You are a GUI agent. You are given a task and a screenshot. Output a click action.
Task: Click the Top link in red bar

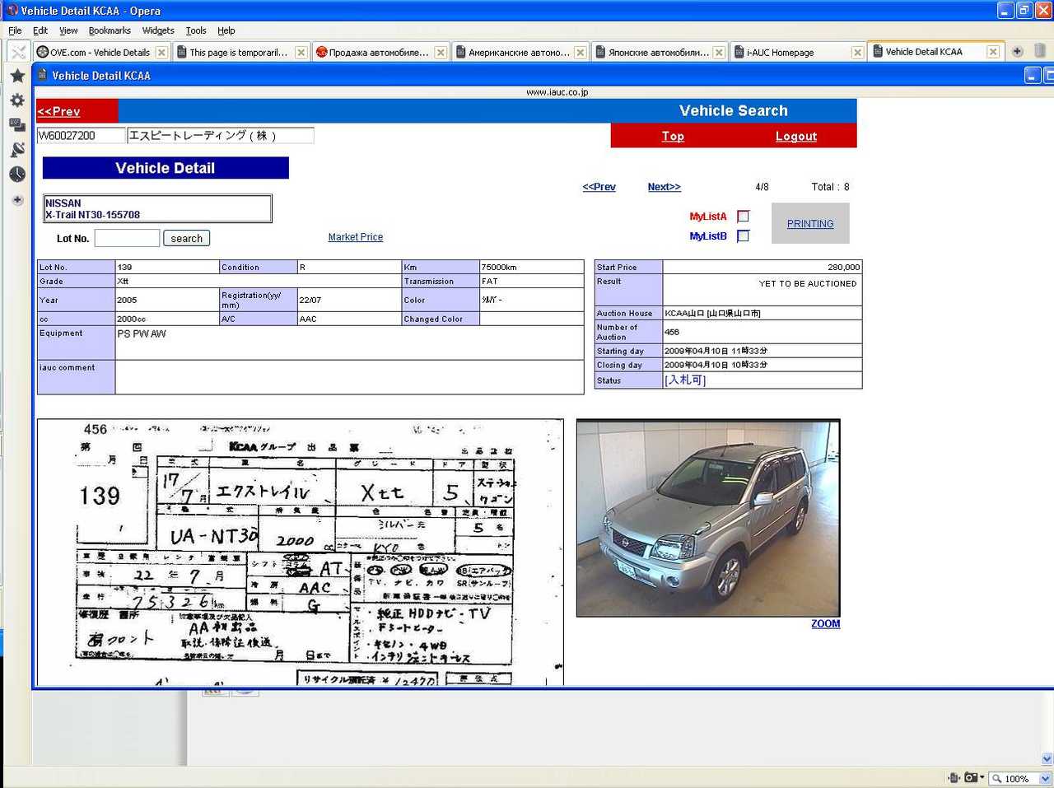click(x=673, y=136)
